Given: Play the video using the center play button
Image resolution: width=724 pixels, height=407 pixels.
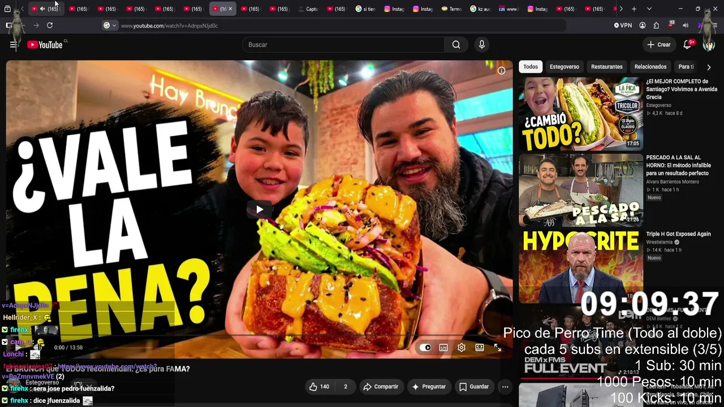Looking at the screenshot, I should [259, 210].
